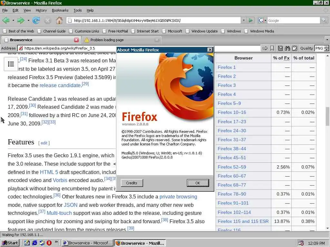Open the Windows Start menu
Viewport: 330px width, 247px height.
(10, 243)
